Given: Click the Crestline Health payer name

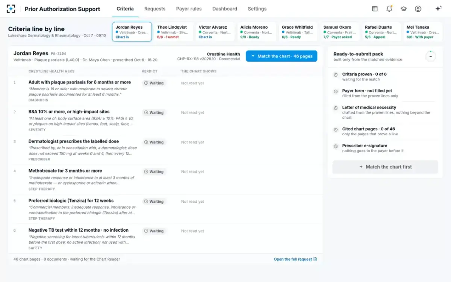Looking at the screenshot, I should click(x=223, y=54).
